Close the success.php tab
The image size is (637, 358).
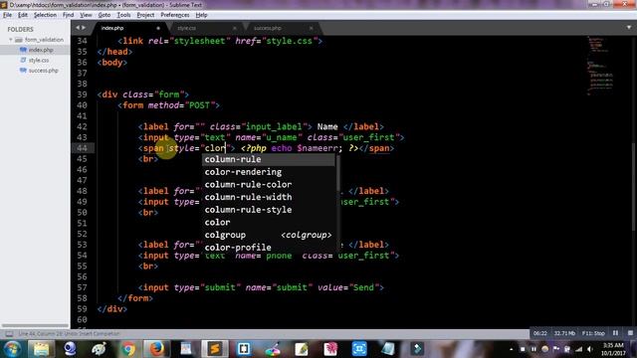(x=312, y=28)
